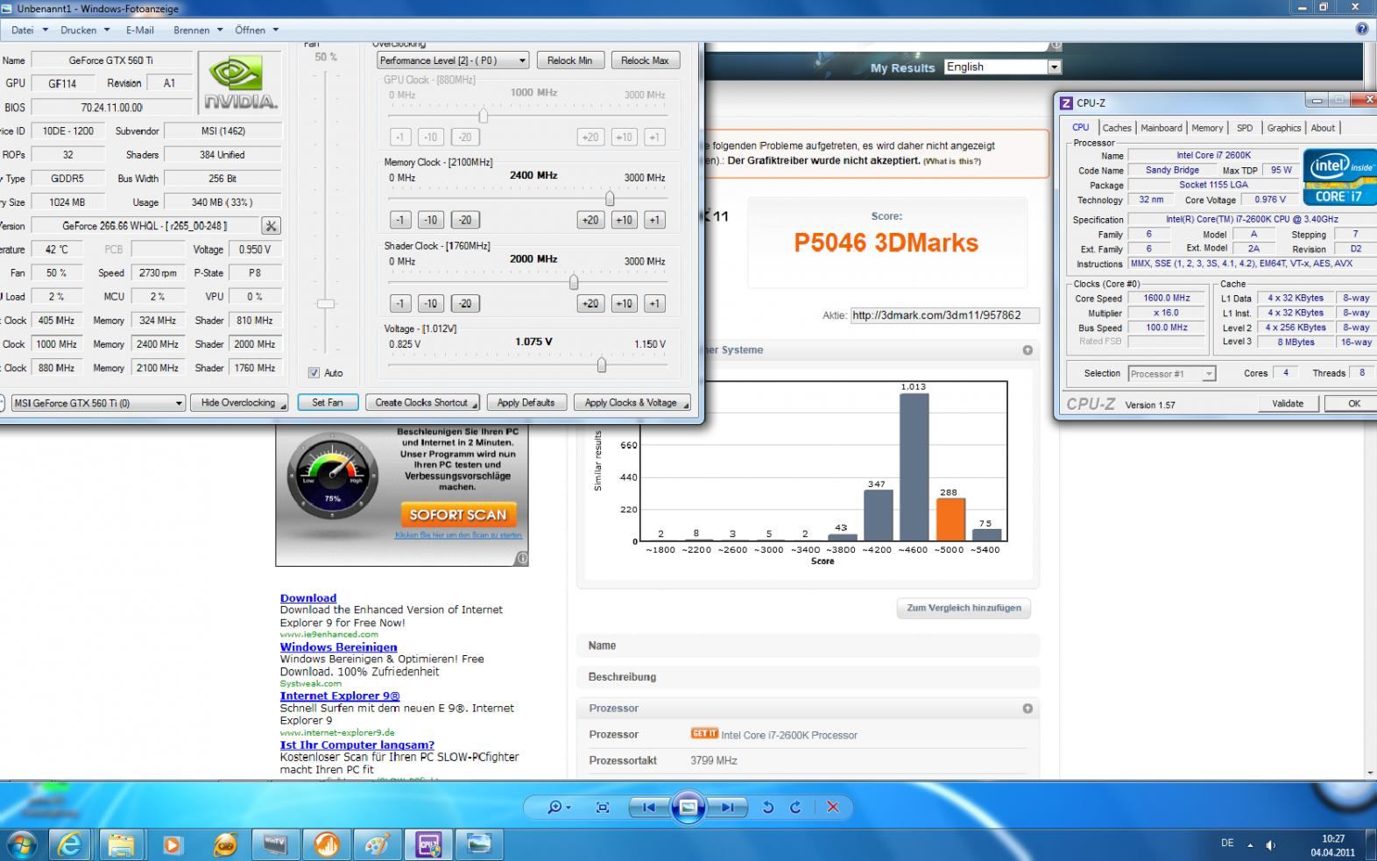Expand the Brennen menu
The image size is (1377, 861).
198,30
